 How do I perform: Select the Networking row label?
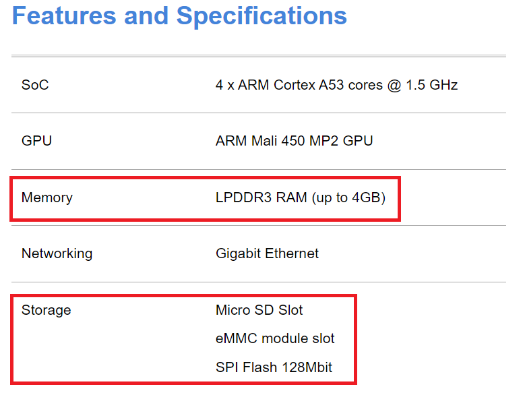57,254
